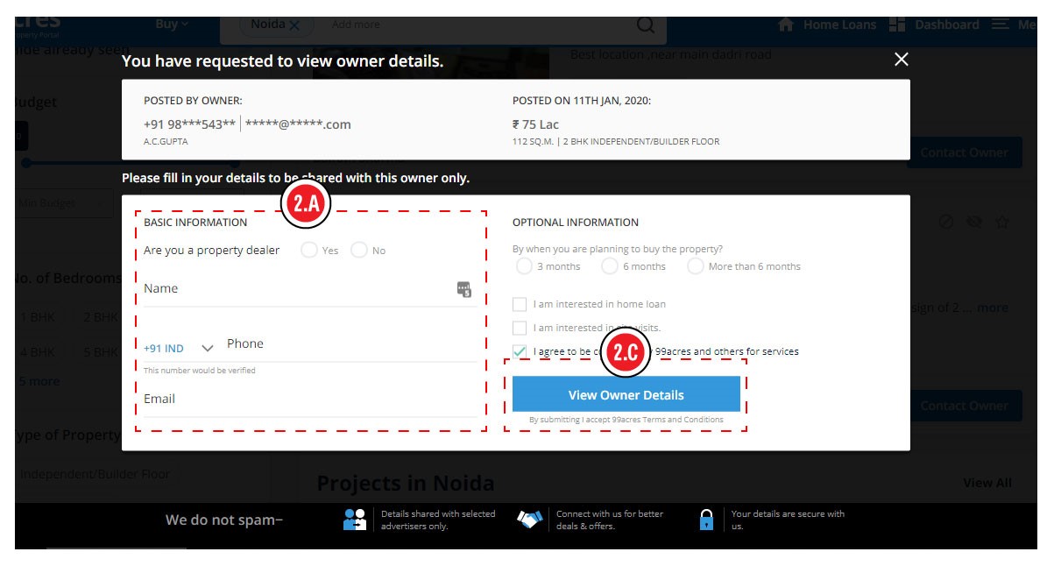
Task: Select No for property dealer
Action: (x=359, y=251)
